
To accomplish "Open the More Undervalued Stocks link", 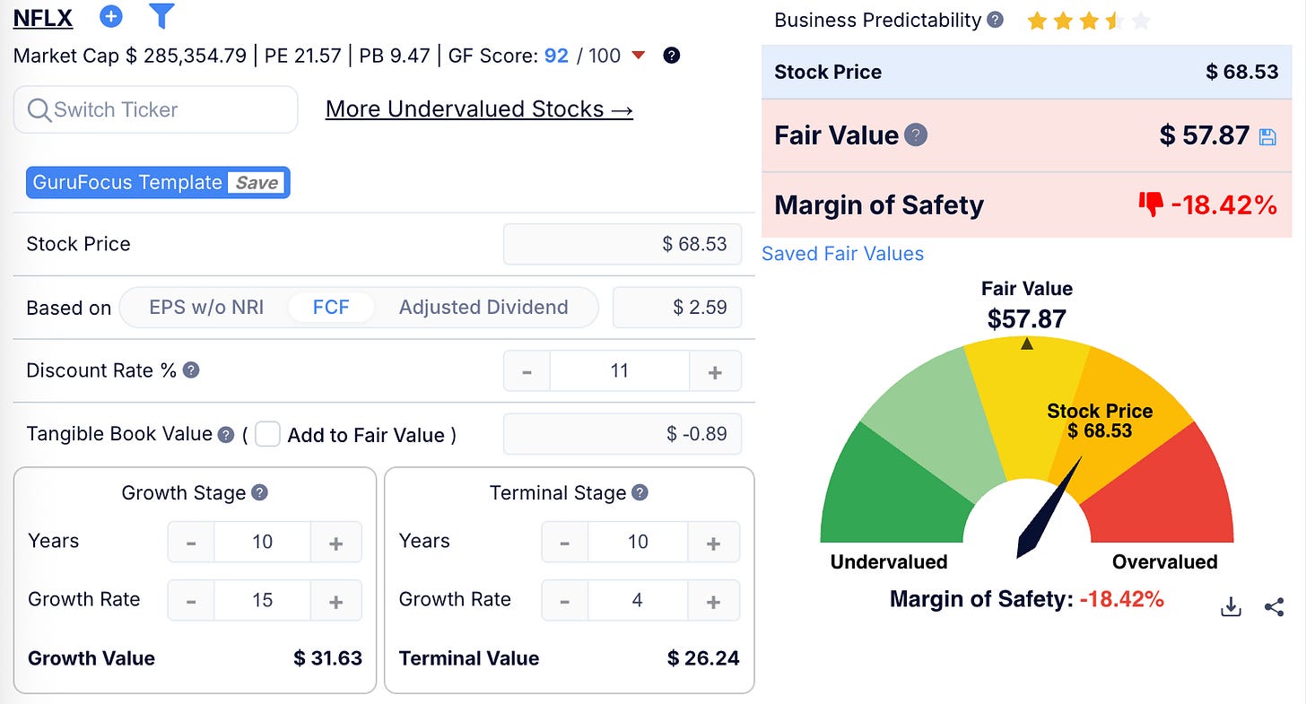I will pos(479,109).
